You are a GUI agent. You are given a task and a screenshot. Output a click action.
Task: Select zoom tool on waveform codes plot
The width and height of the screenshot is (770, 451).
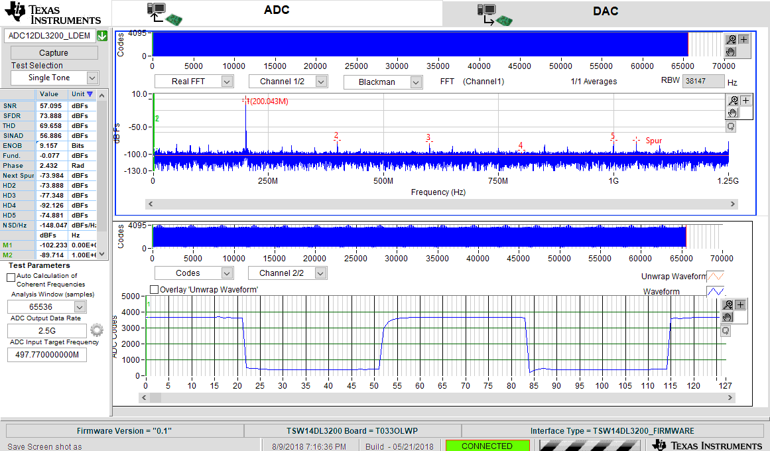click(728, 305)
